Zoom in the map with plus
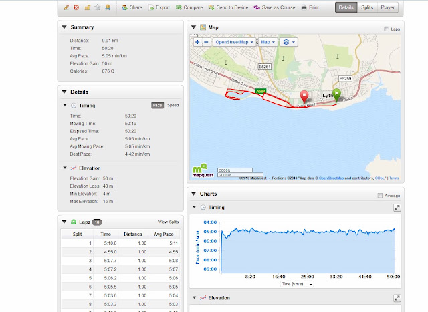 [197, 42]
